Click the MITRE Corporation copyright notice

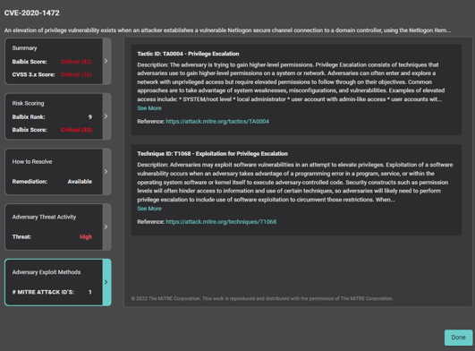pyautogui.click(x=262, y=298)
